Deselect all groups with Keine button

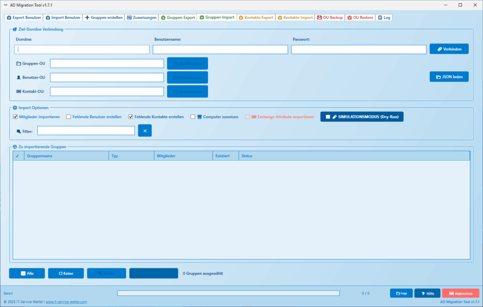pyautogui.click(x=66, y=273)
